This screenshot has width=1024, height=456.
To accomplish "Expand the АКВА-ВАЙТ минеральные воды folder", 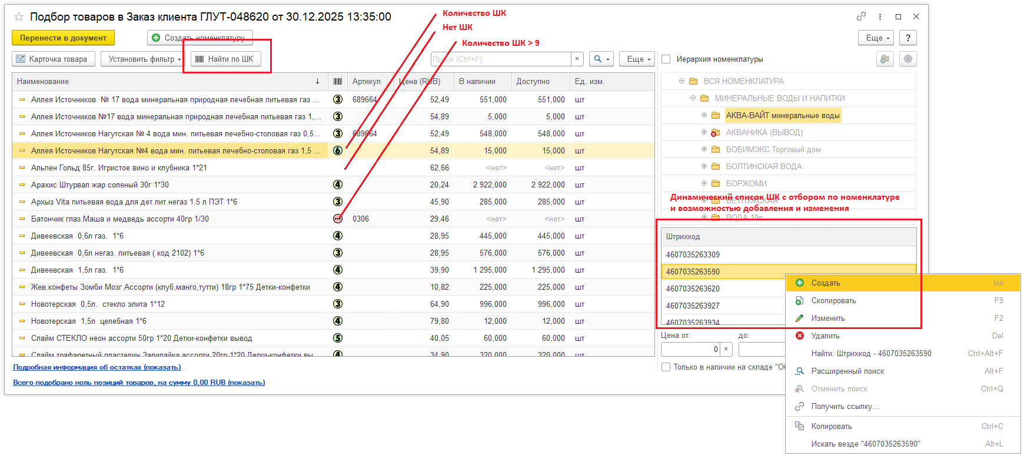I will click(704, 115).
